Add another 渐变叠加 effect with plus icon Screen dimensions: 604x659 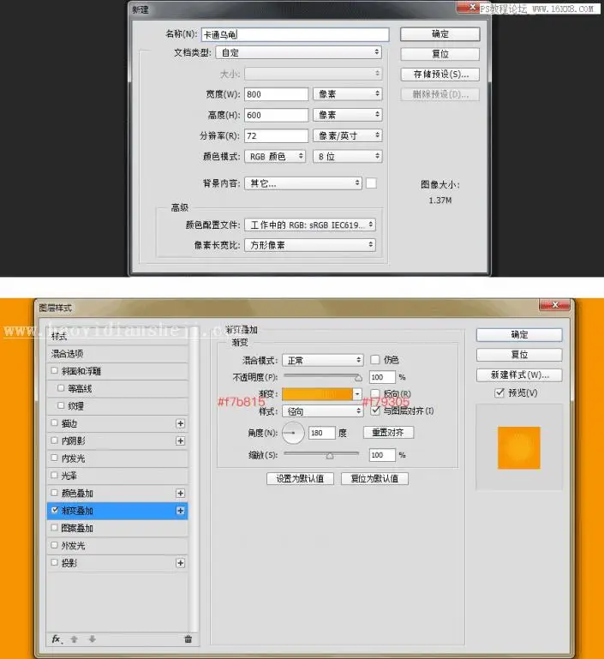tap(180, 511)
